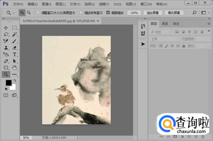This screenshot has width=213, height=141.
Task: Select the Hand tool
Action: [14, 68]
